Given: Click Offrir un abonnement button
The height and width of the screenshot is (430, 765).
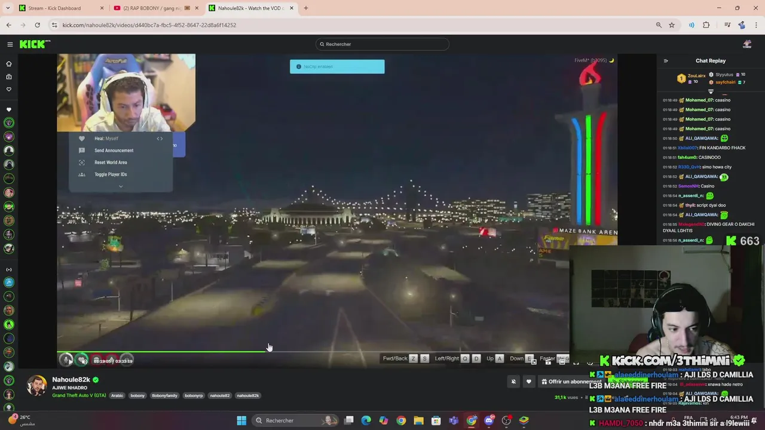Looking at the screenshot, I should 571,382.
